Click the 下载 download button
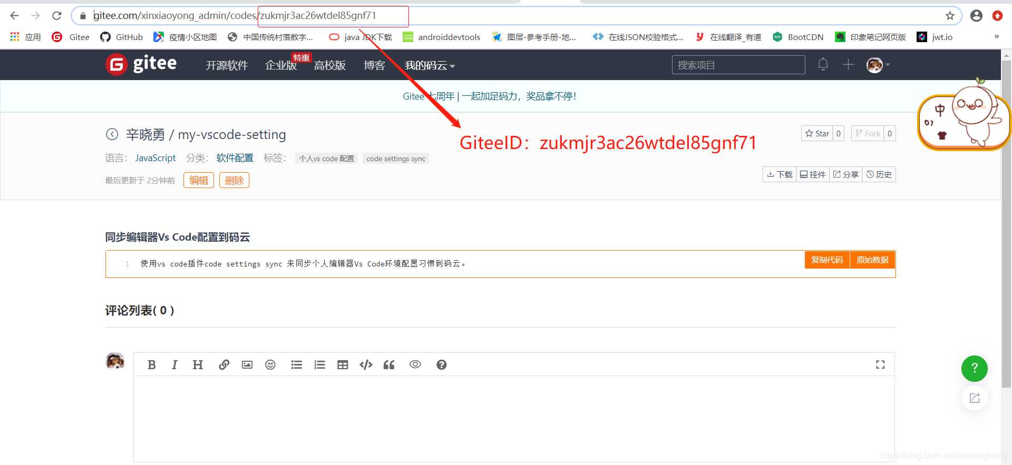The image size is (1012, 465). pos(780,174)
